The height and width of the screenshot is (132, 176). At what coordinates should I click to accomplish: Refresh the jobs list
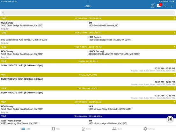click(x=165, y=6)
